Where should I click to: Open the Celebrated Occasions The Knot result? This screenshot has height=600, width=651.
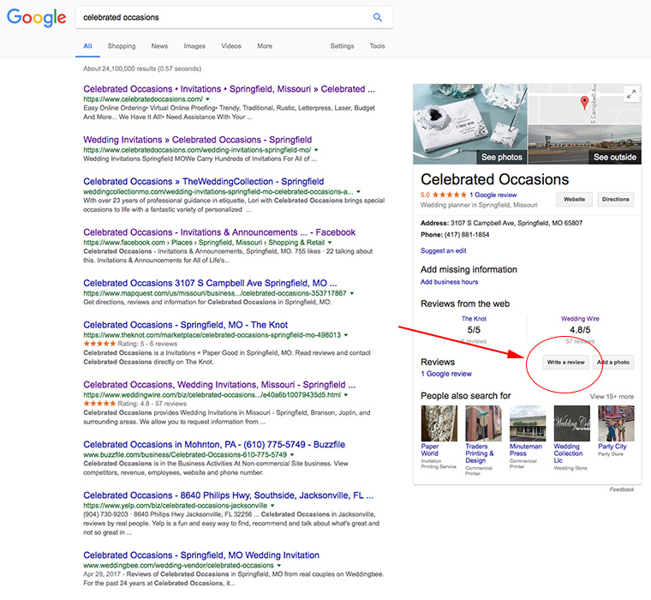pos(185,325)
